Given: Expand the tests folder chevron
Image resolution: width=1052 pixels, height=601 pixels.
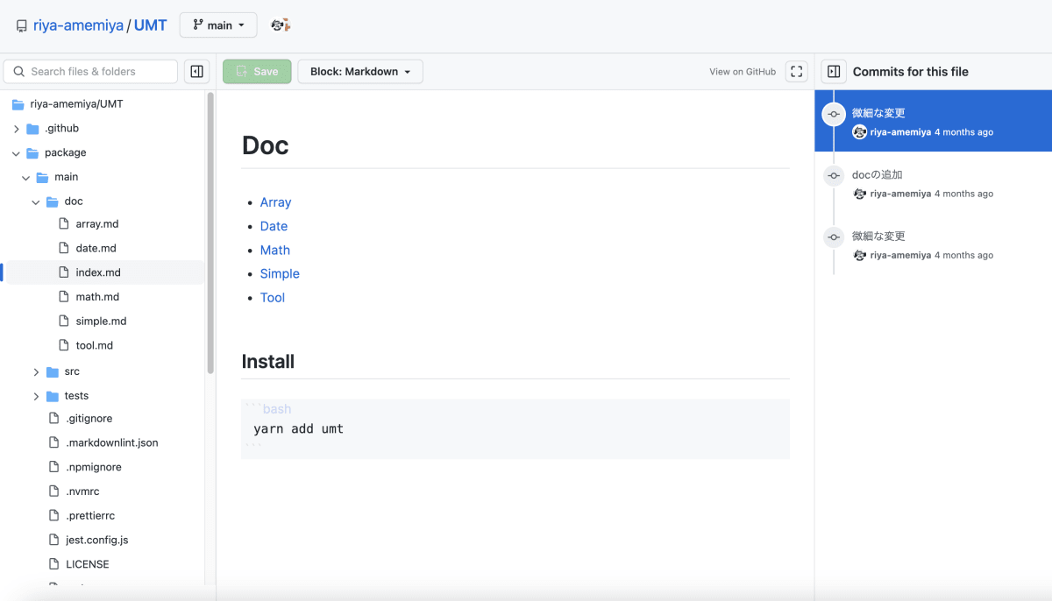Looking at the screenshot, I should pos(36,396).
